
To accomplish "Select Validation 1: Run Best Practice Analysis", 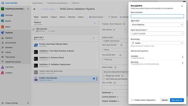I will (x=66, y=52).
